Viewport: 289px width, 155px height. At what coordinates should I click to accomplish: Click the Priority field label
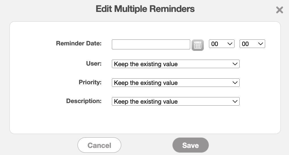[x=90, y=82]
